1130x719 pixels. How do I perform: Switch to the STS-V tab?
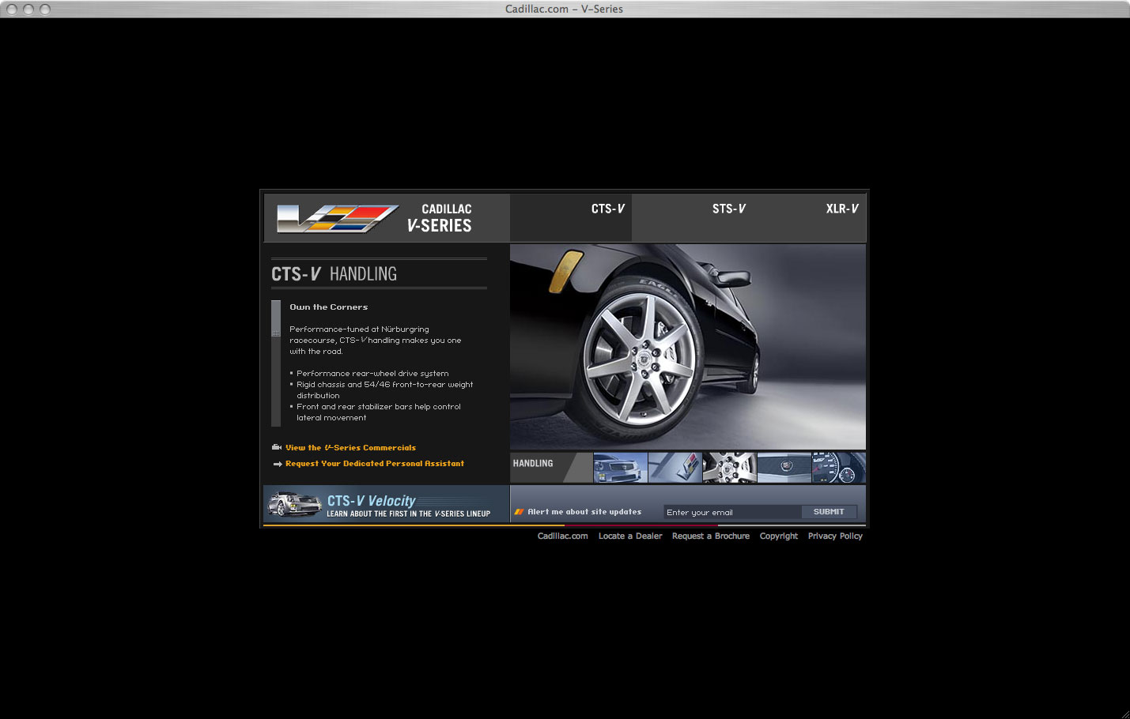click(x=728, y=209)
